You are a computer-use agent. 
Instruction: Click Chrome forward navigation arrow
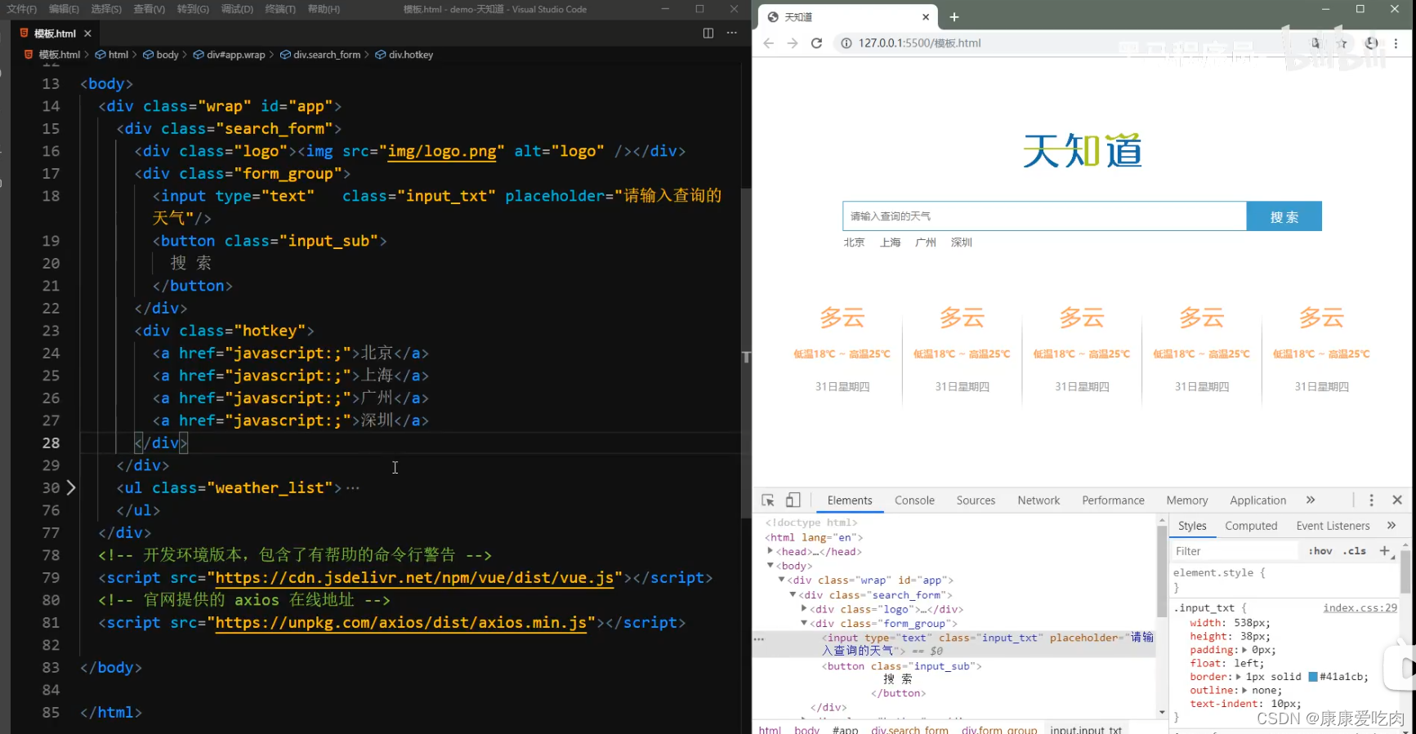(x=792, y=43)
